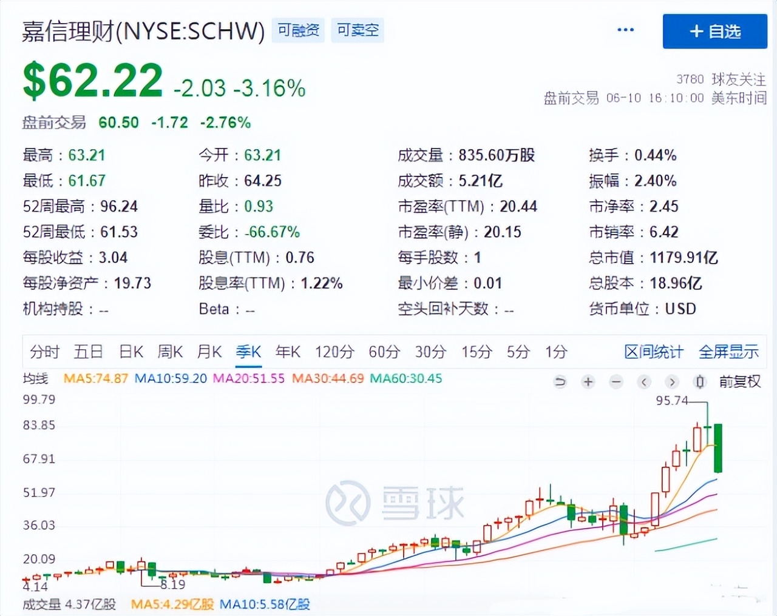Pan the chart left with the left arrow icon

[643, 382]
